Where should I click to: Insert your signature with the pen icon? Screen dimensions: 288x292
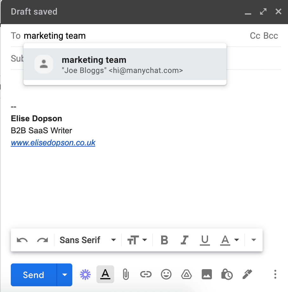tap(247, 274)
